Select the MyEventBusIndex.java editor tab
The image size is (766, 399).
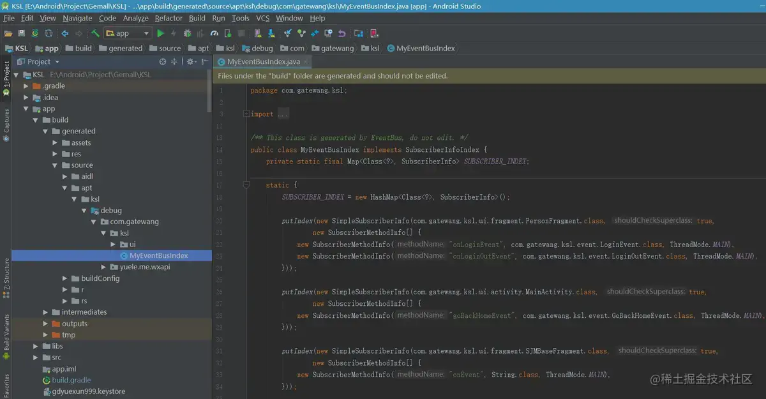pyautogui.click(x=262, y=62)
